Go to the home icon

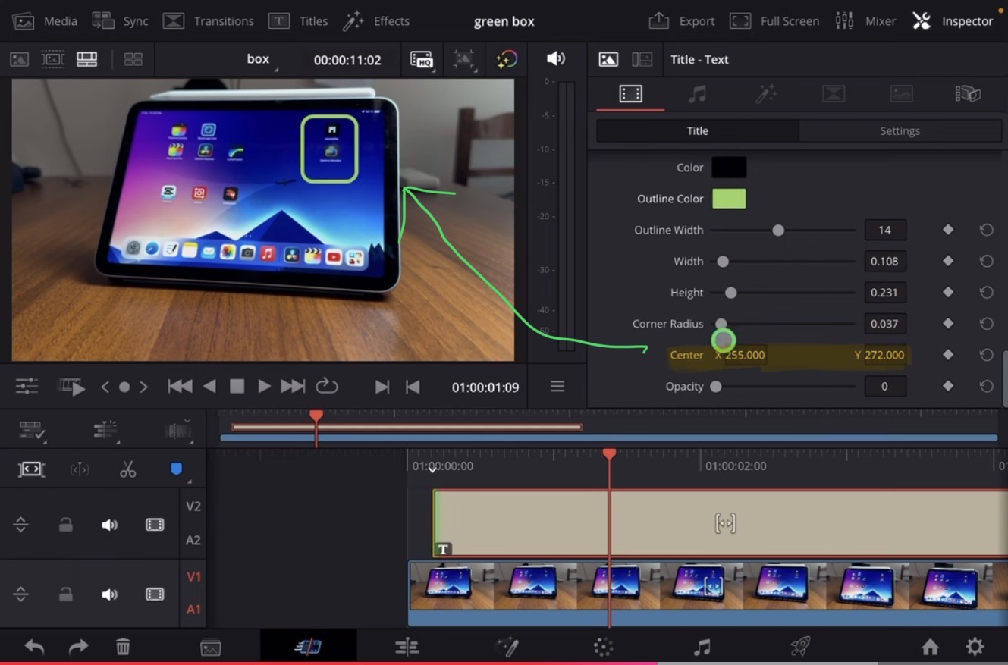pyautogui.click(x=930, y=647)
